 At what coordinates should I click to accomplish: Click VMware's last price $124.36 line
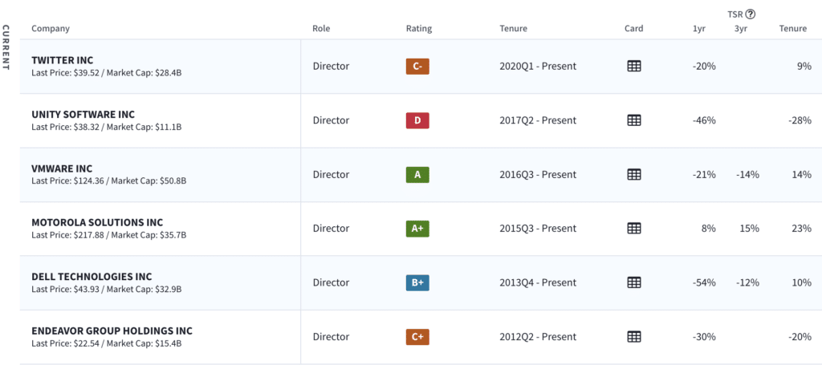click(x=109, y=181)
